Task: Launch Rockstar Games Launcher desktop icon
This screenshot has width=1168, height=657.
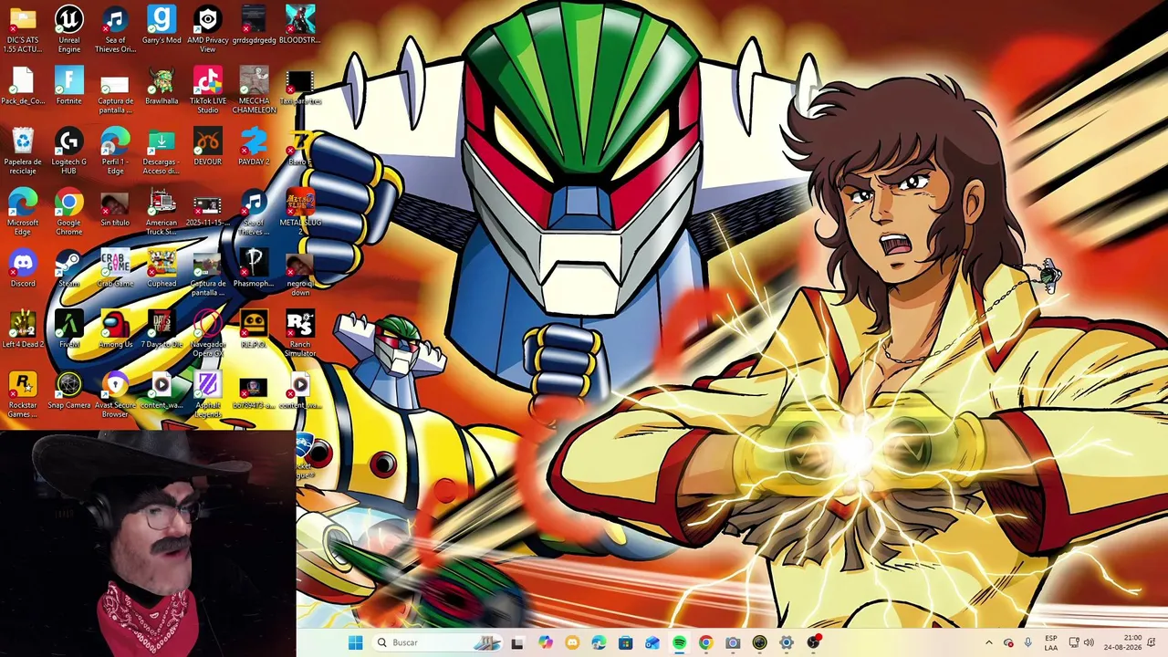Action: [23, 394]
